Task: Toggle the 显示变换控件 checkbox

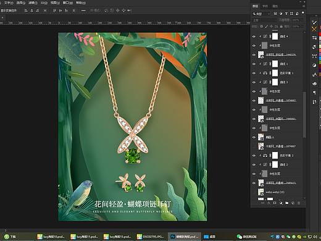Action: point(9,11)
